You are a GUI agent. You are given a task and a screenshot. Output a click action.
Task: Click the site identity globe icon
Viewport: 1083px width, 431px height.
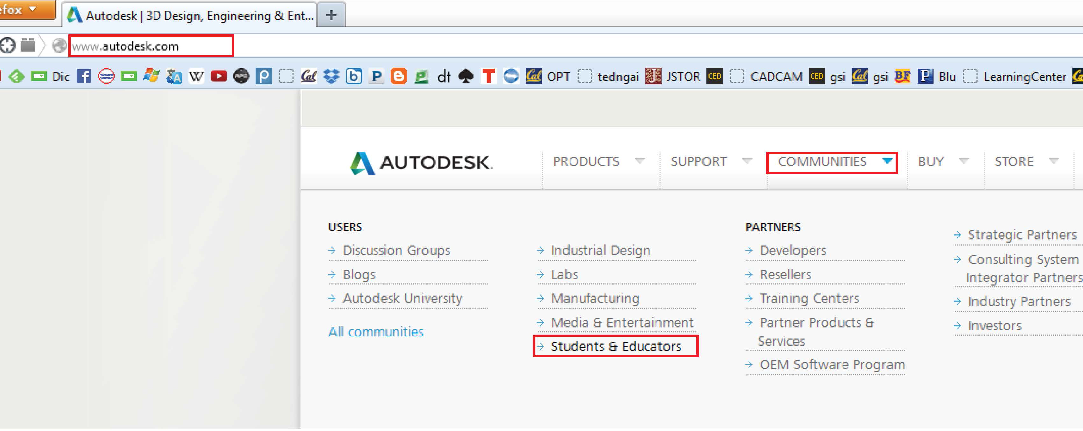point(59,46)
